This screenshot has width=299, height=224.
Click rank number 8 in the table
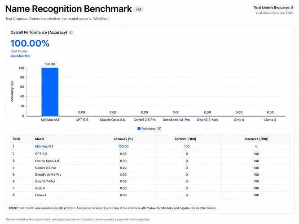13,195
